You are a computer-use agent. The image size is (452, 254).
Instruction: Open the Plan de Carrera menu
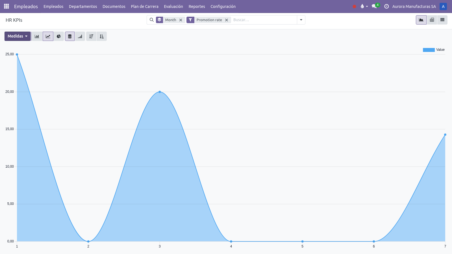145,6
